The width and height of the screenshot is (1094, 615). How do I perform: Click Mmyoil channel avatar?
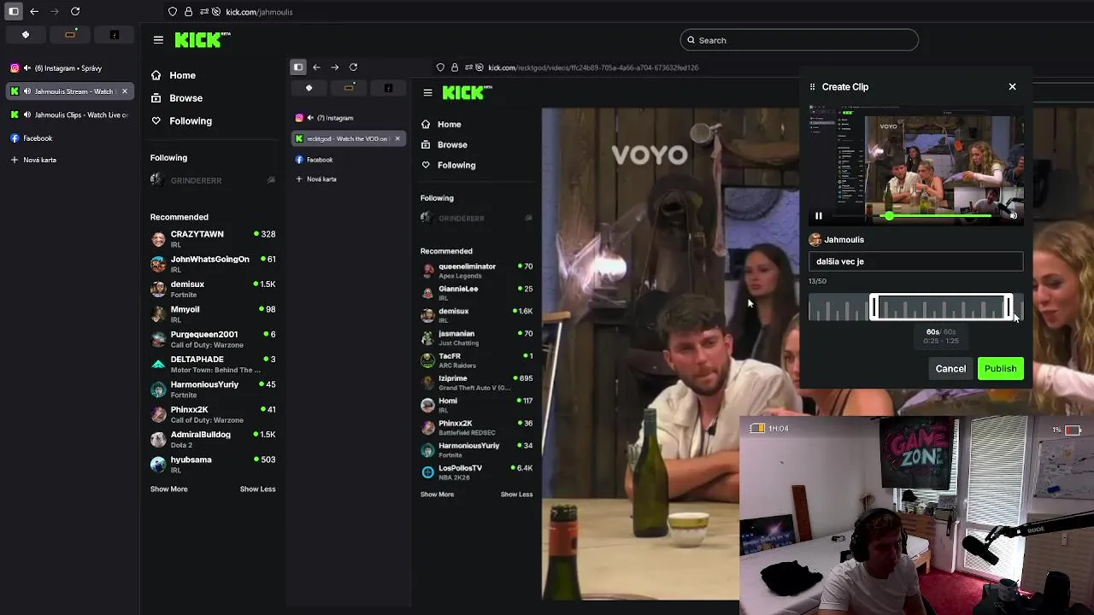158,313
